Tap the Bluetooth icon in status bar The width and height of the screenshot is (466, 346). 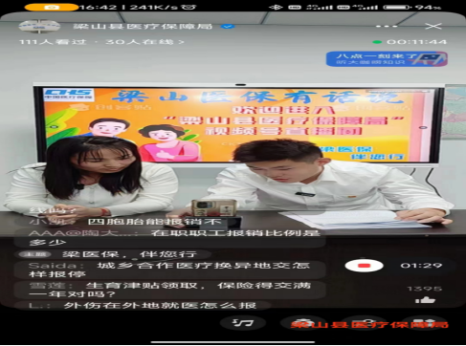click(x=277, y=7)
